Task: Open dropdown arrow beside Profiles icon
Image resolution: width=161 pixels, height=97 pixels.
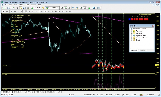Action: (x=10, y=8)
